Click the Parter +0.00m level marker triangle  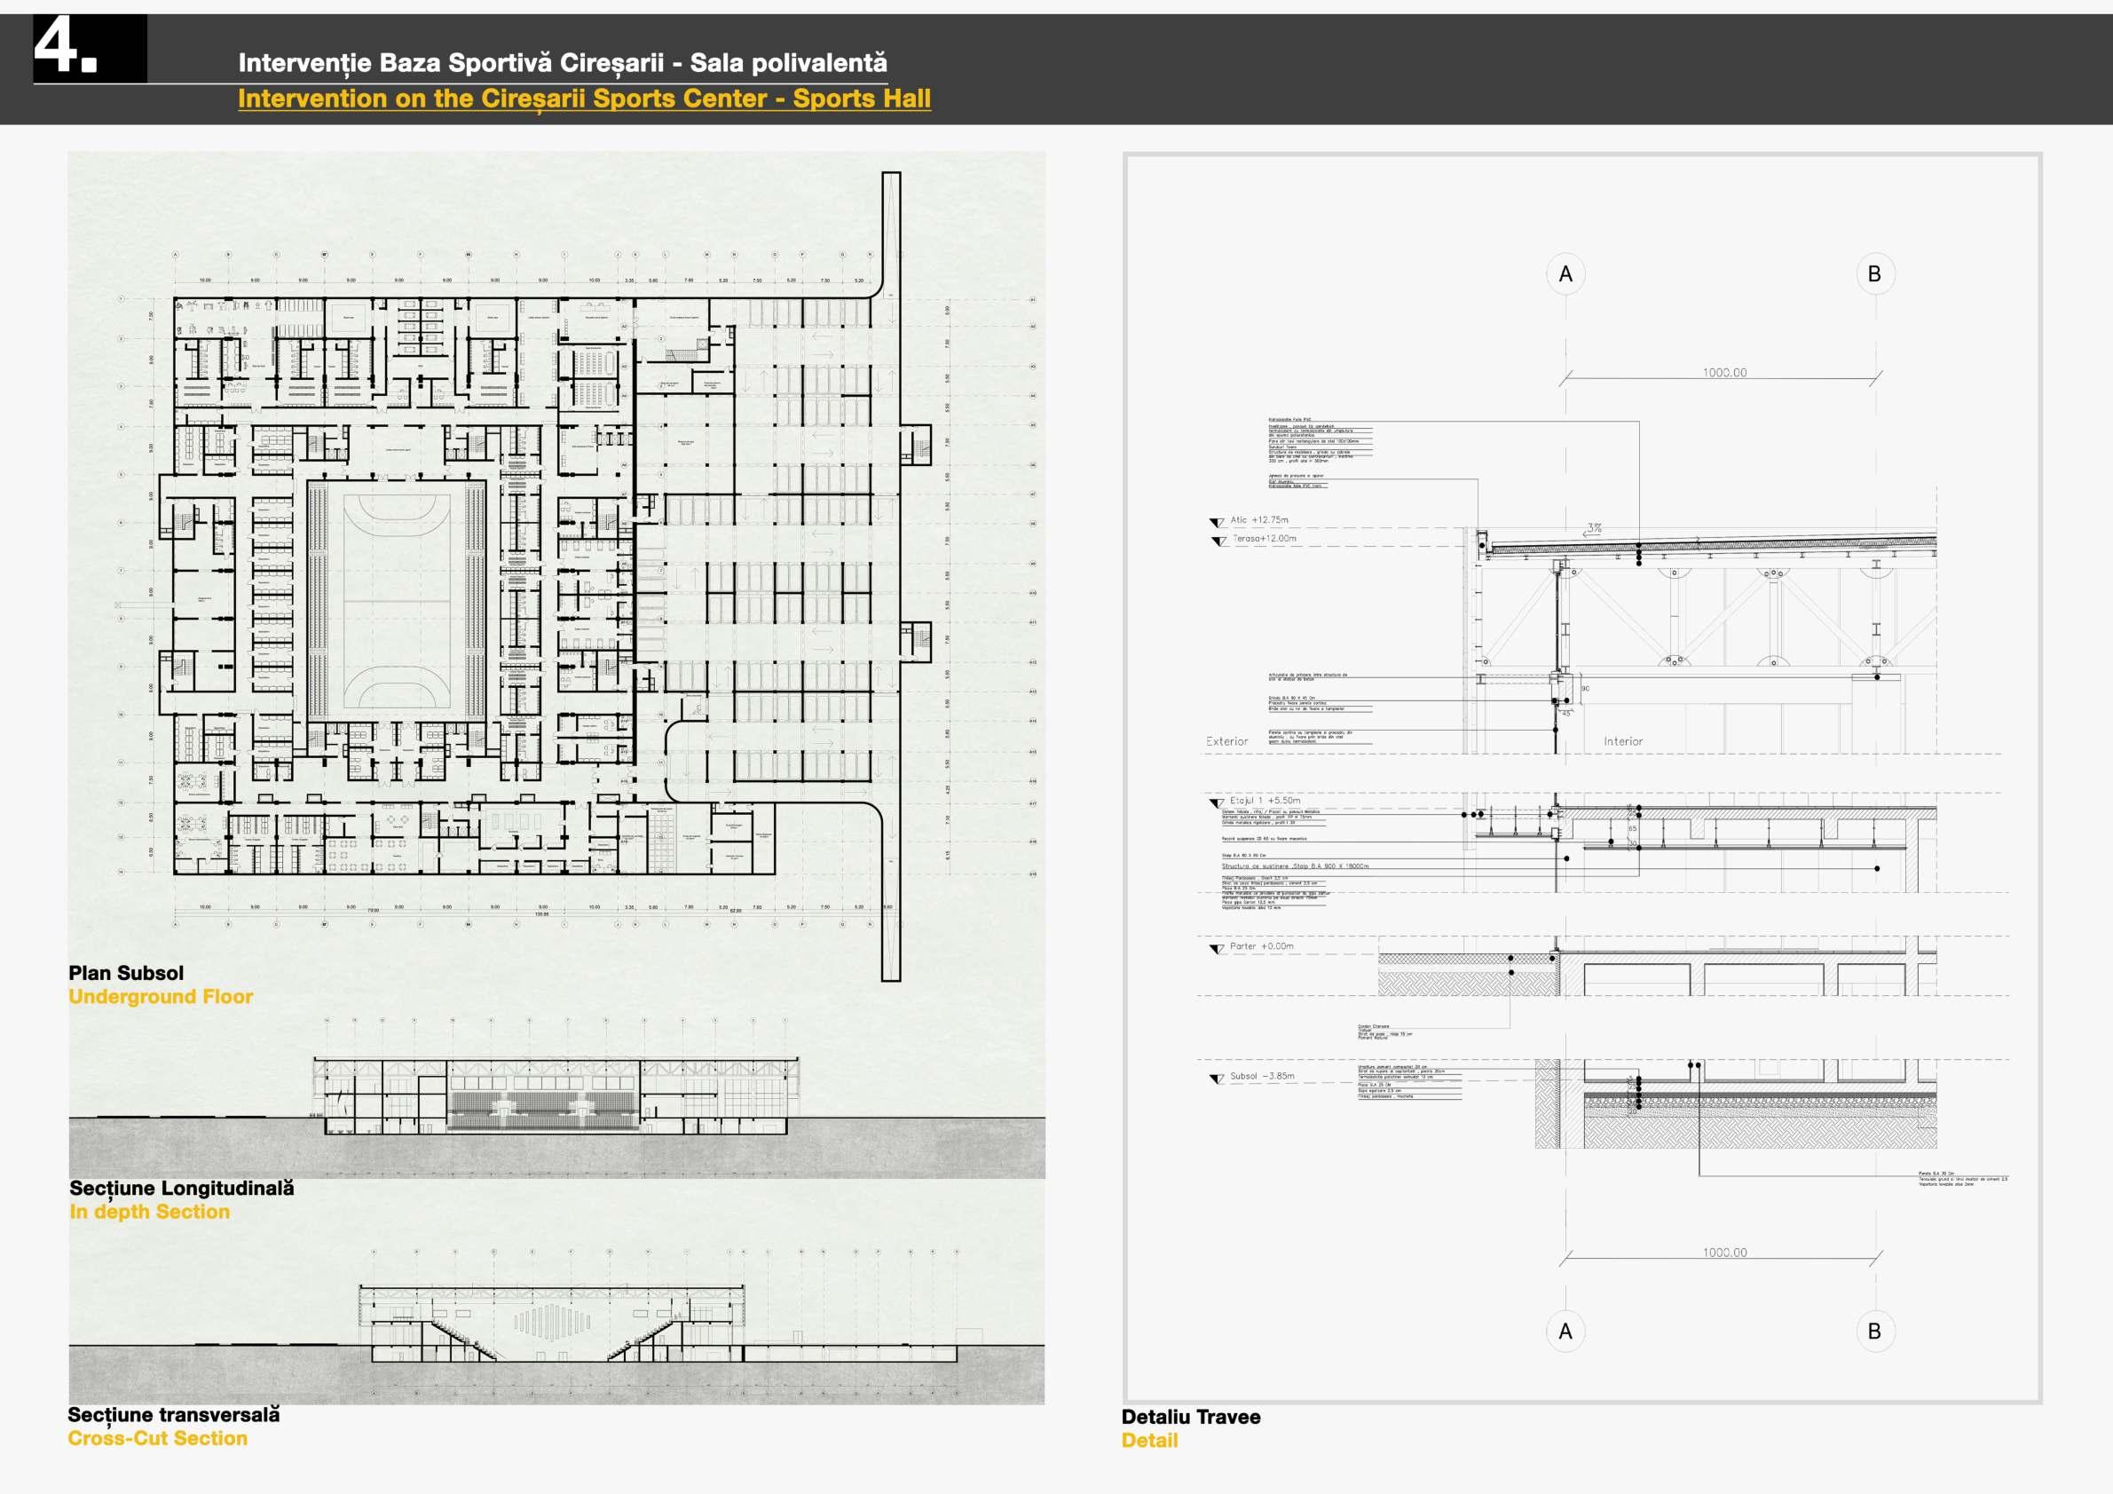coord(1216,949)
